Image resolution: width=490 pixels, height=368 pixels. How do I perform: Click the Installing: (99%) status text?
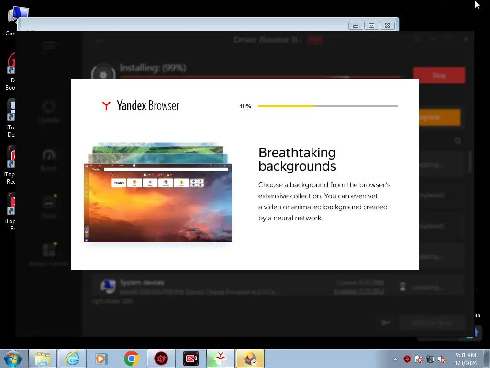153,68
